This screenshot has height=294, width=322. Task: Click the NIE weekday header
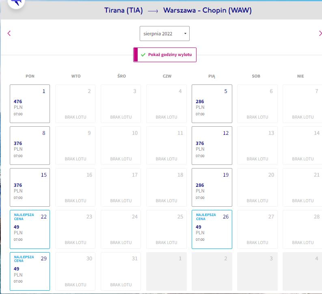point(300,76)
